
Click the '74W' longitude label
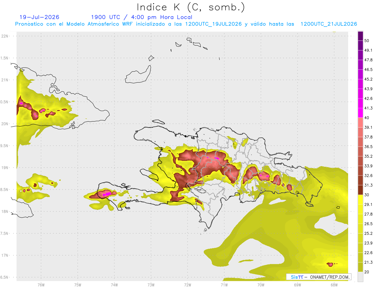coord(114,285)
